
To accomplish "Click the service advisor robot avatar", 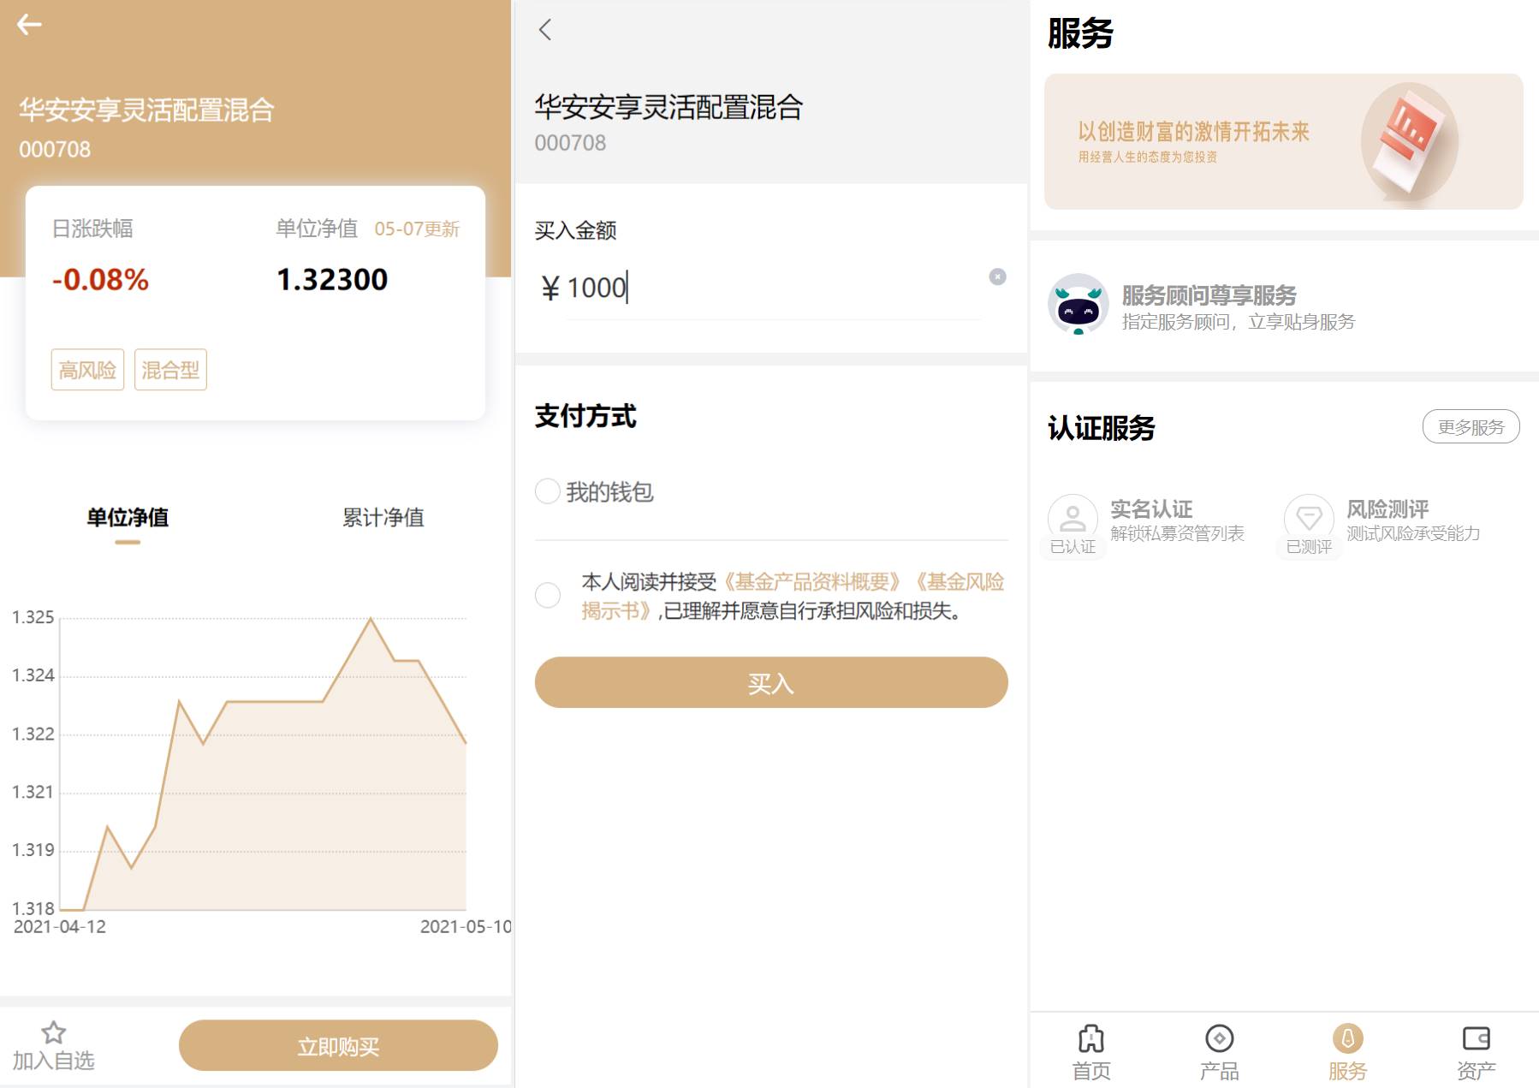I will click(1078, 304).
